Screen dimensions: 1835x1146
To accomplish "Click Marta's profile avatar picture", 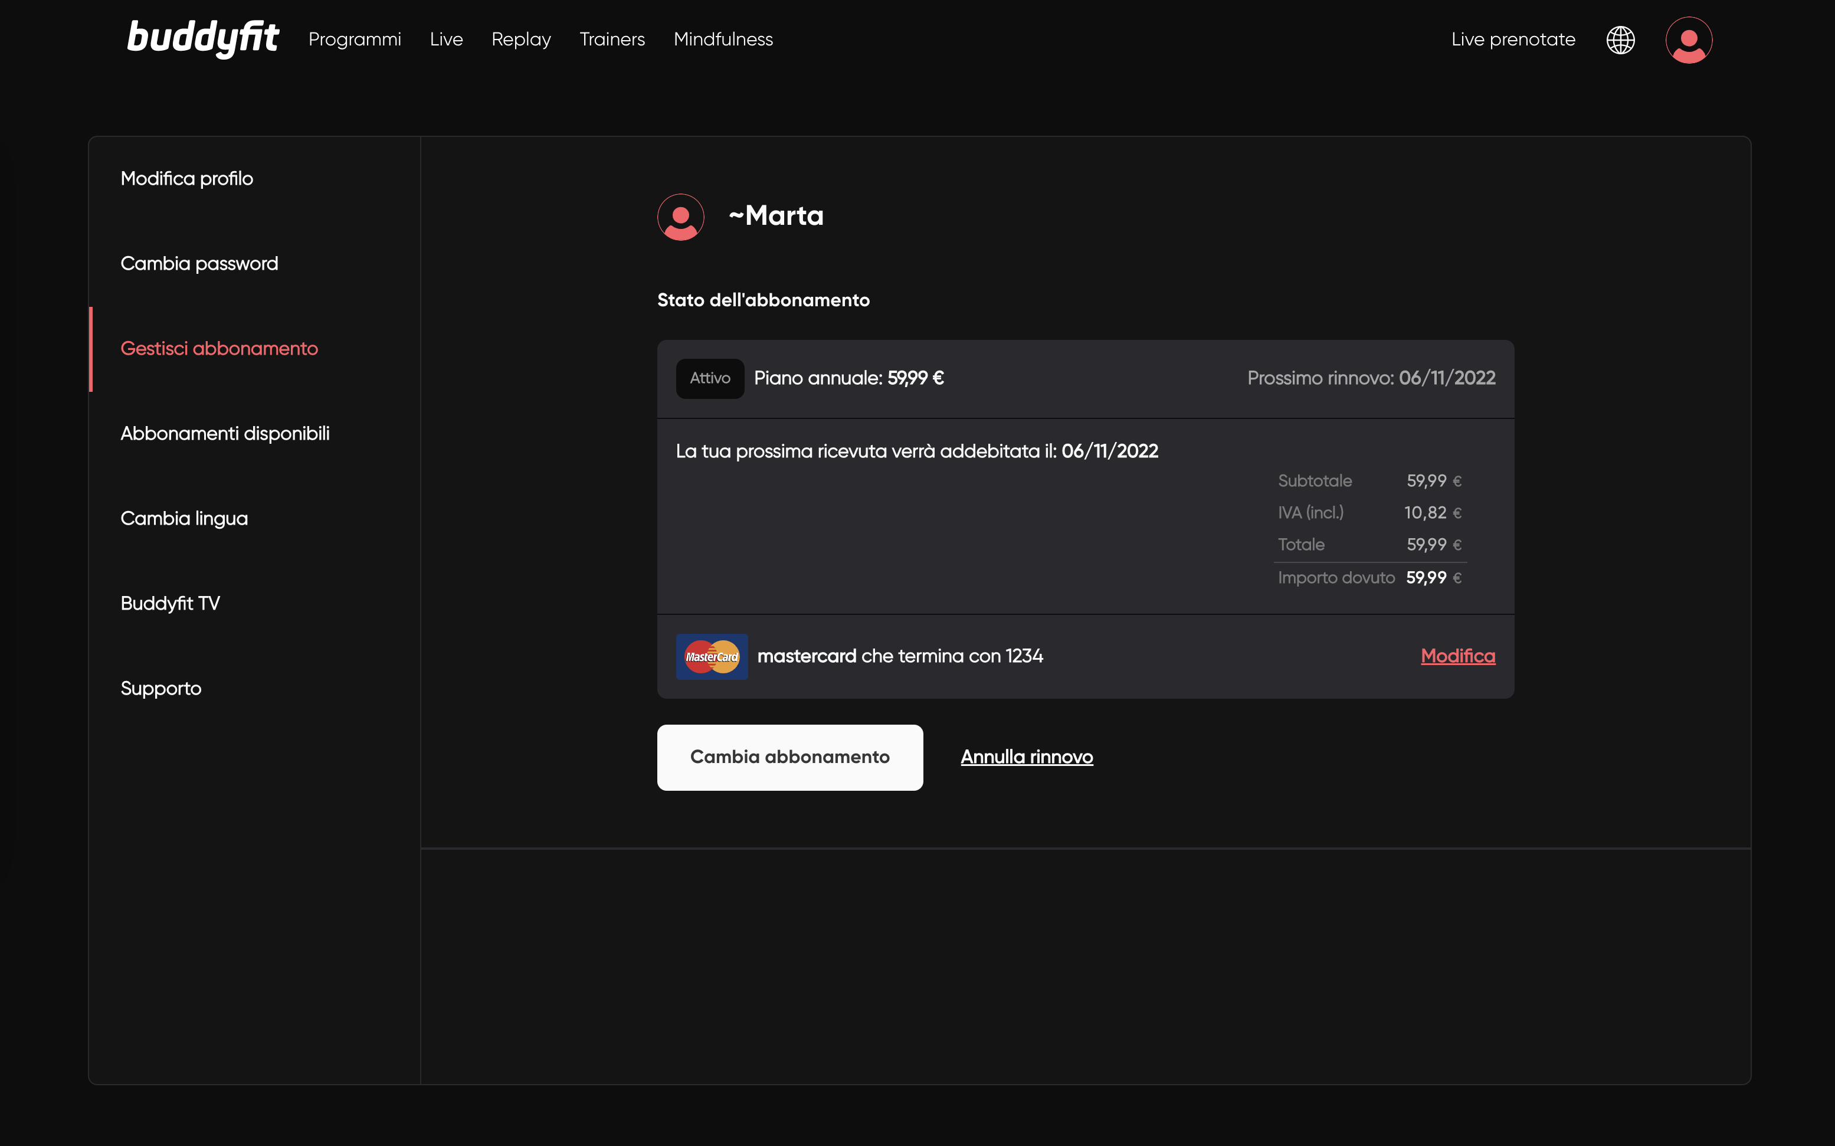I will click(x=680, y=217).
